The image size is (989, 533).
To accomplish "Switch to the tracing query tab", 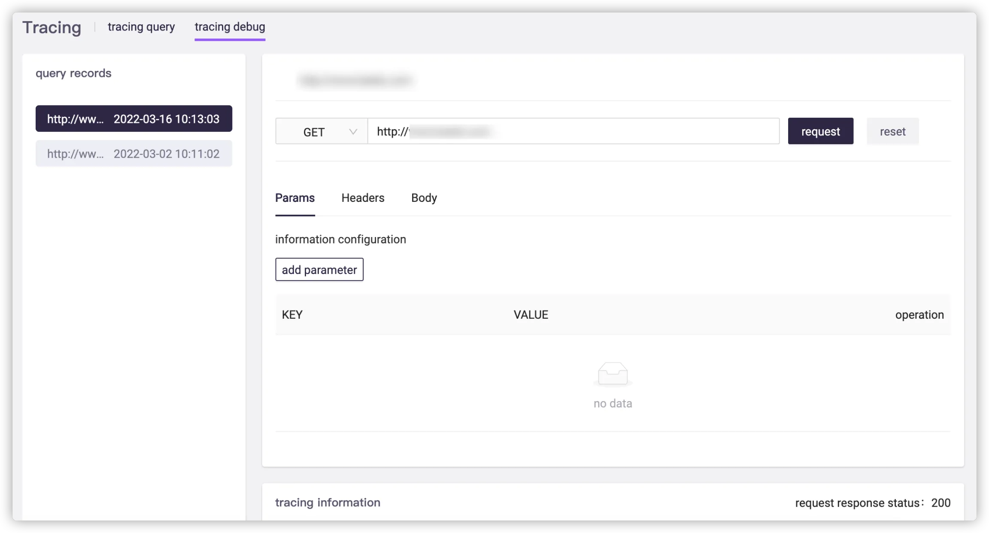I will pyautogui.click(x=141, y=27).
